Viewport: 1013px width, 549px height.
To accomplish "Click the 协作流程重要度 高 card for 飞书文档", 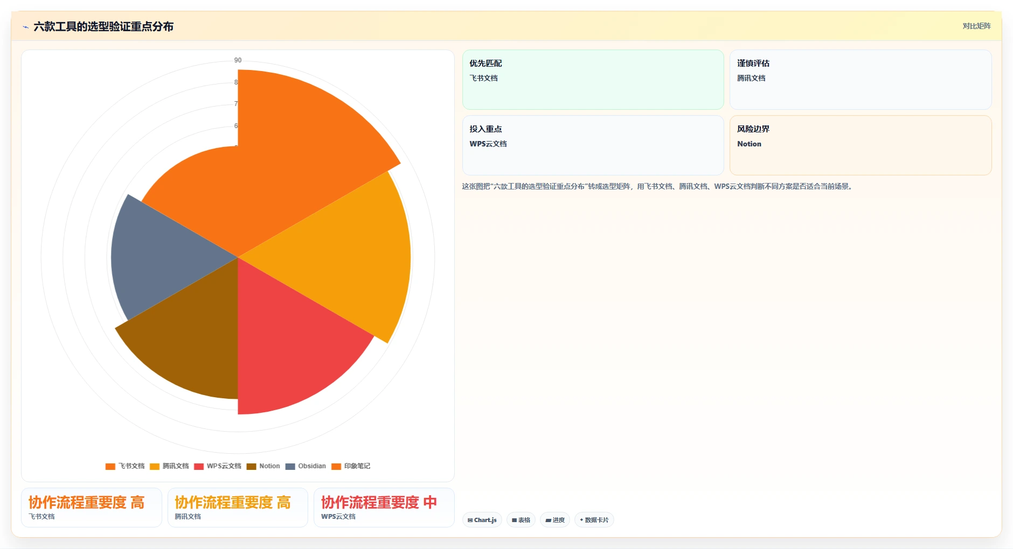I will (92, 508).
